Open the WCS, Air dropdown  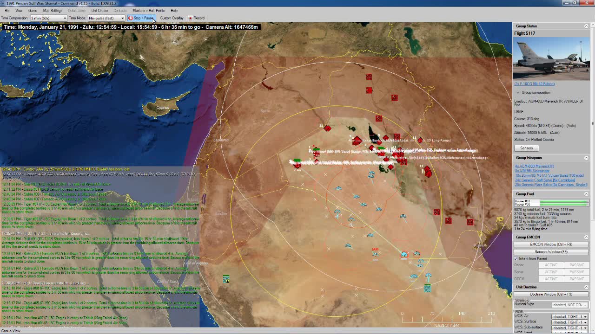pos(569,316)
